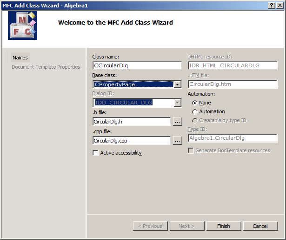Viewport: 286px width, 240px height.
Task: Click the title bar text Algebra1
Action: coord(76,6)
